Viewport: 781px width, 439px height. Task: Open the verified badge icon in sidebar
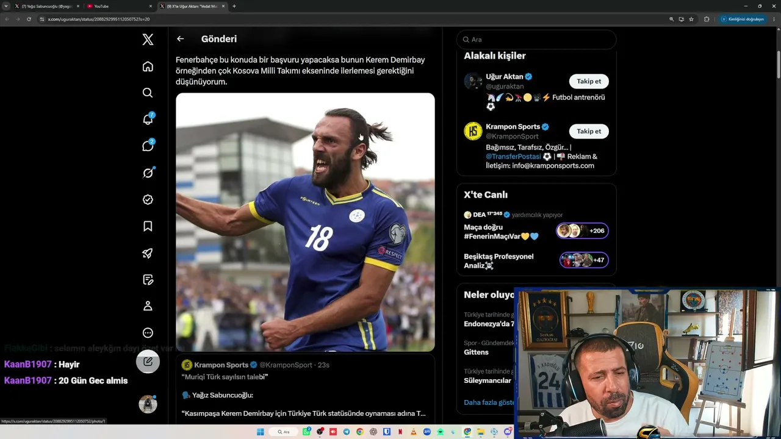click(x=148, y=199)
